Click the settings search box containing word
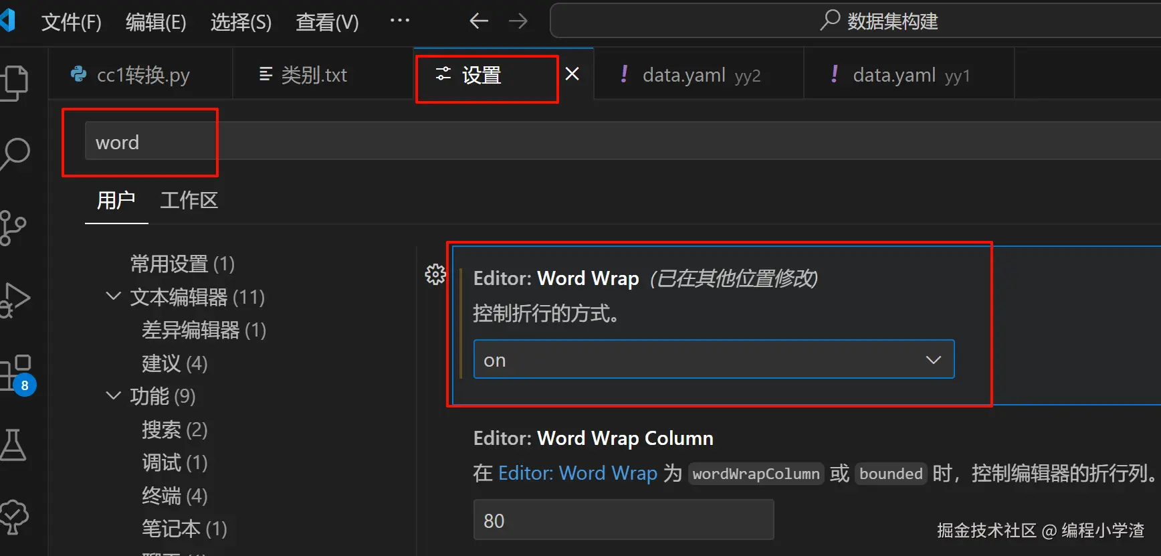Viewport: 1161px width, 556px height. (622, 141)
